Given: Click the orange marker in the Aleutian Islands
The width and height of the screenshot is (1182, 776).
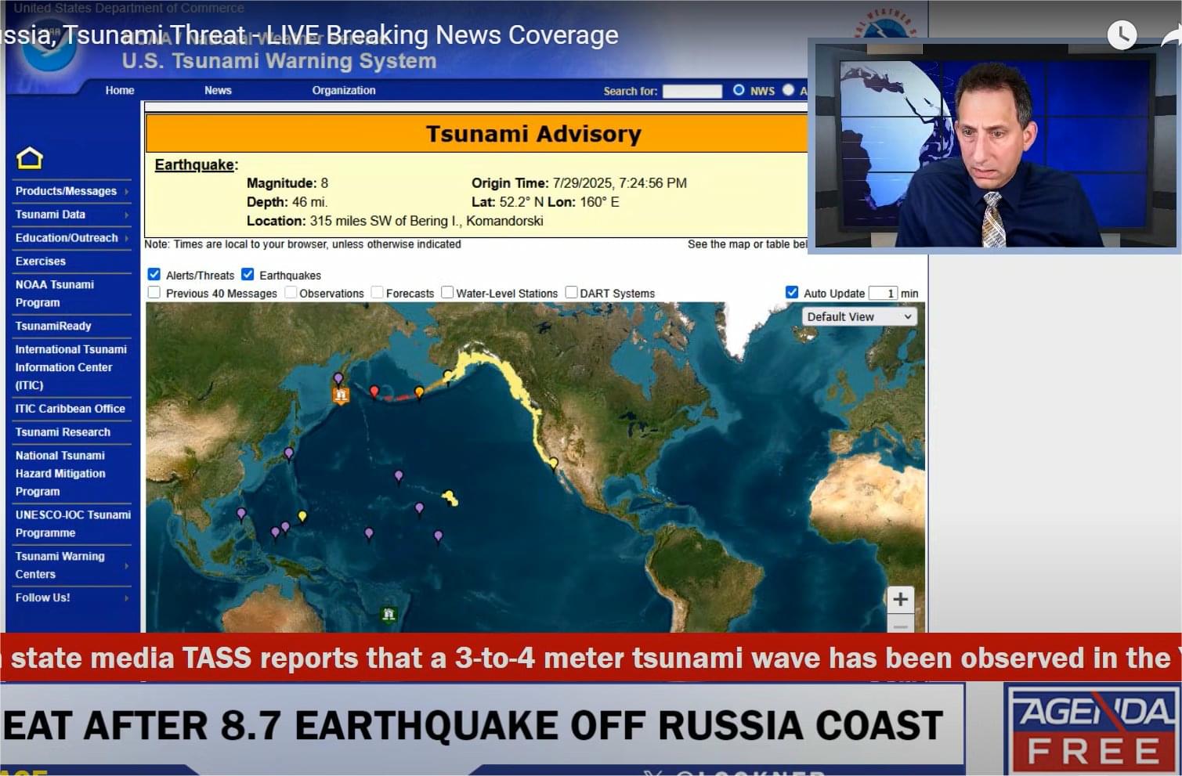Looking at the screenshot, I should tap(419, 392).
